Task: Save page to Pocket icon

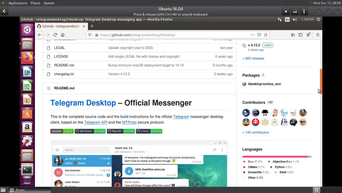Action: coord(259,35)
